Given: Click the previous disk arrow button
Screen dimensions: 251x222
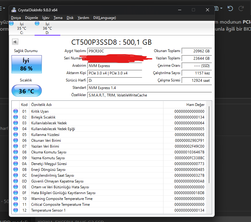Looking at the screenshot, I should (x=15, y=42).
